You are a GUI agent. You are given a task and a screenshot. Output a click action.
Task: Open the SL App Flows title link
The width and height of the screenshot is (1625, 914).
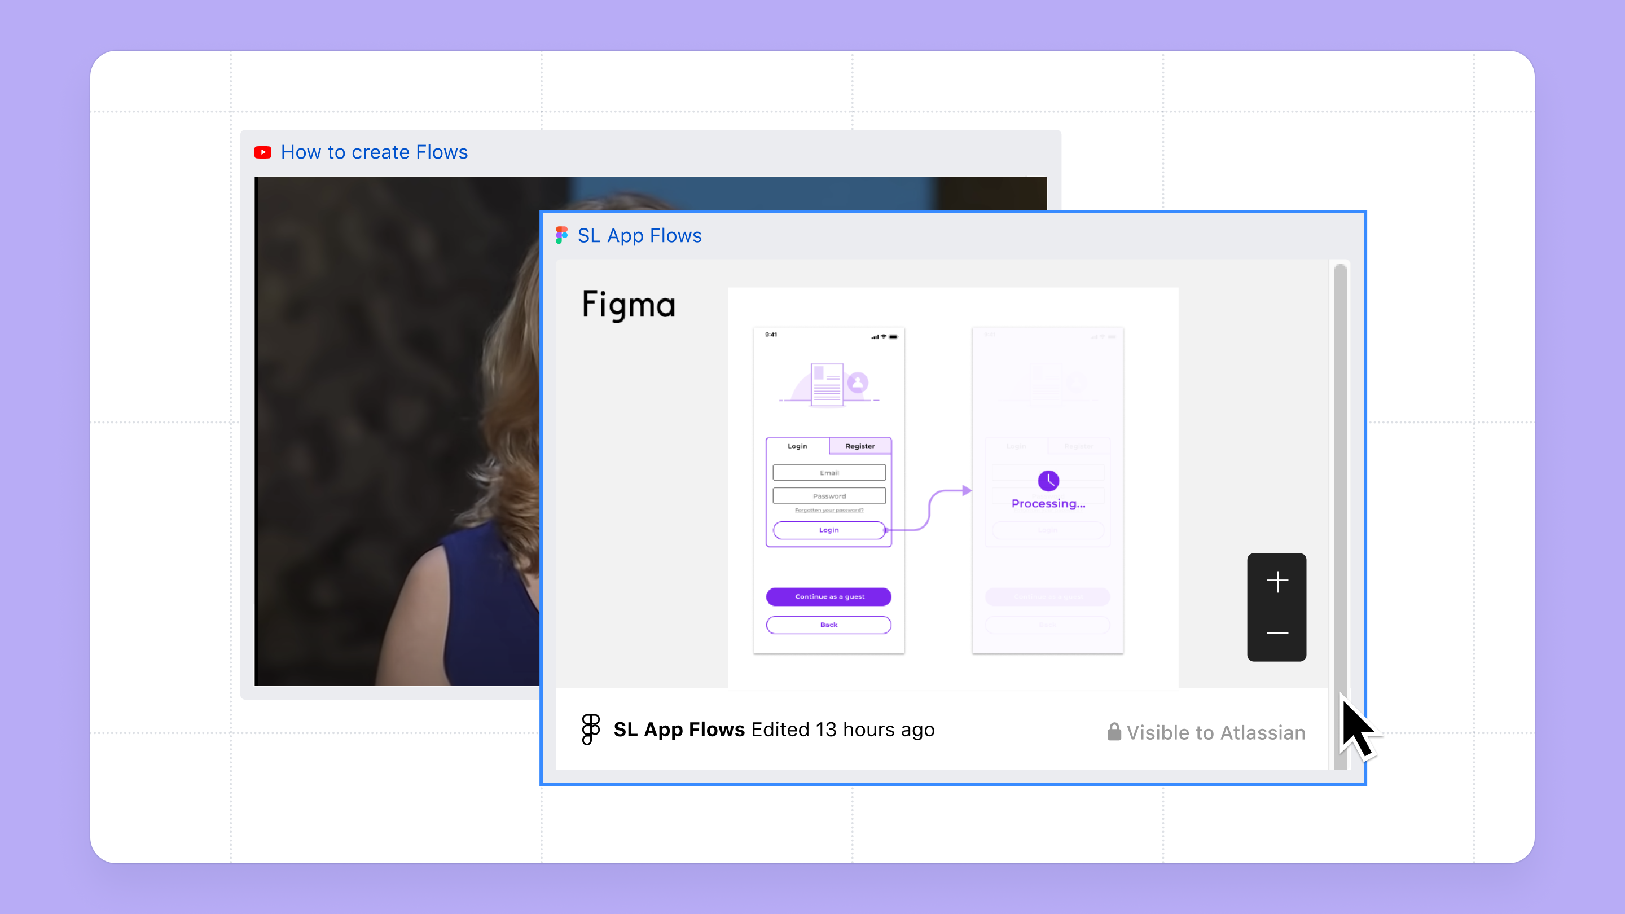tap(639, 235)
